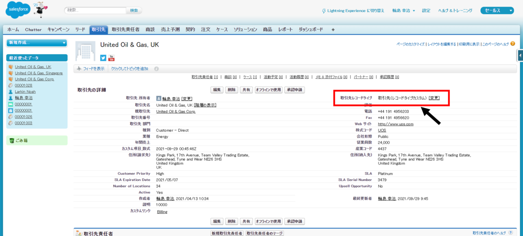Open the 設定 link in the header
Viewport: 523px width, 236px height.
coord(426,10)
